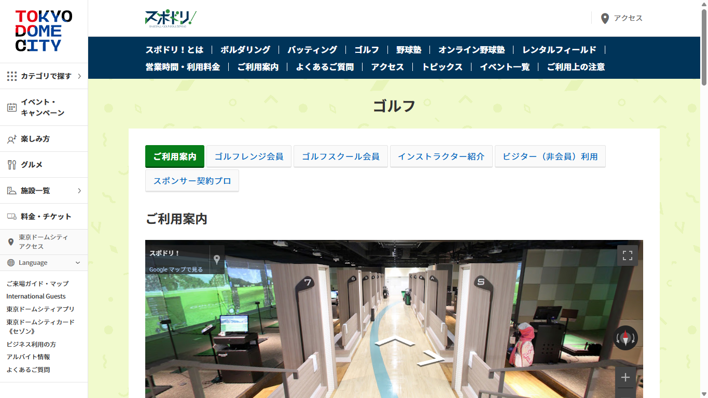Select the ご利用案内 tab
The image size is (708, 398).
click(175, 157)
